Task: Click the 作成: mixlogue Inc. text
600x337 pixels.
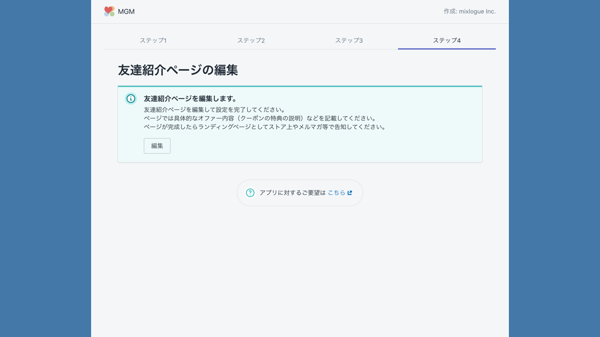Action: click(x=469, y=12)
